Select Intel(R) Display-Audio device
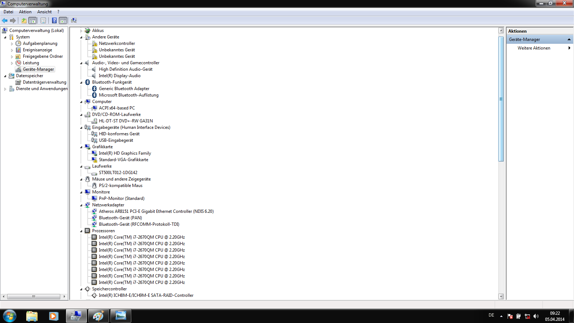Image resolution: width=574 pixels, height=323 pixels. tap(119, 76)
